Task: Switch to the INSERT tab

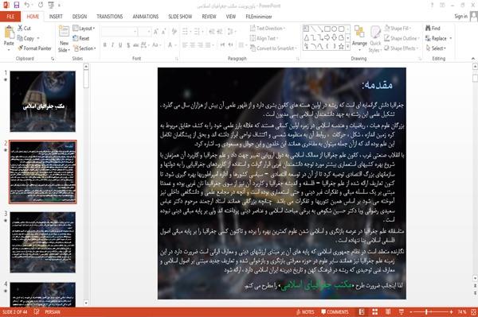Action: 56,17
